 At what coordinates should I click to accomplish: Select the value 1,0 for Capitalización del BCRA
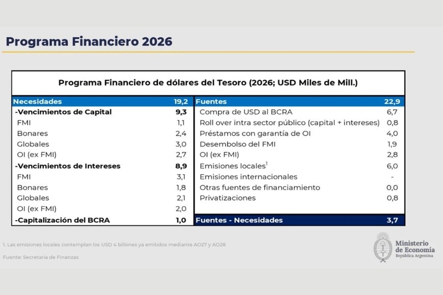(181, 220)
